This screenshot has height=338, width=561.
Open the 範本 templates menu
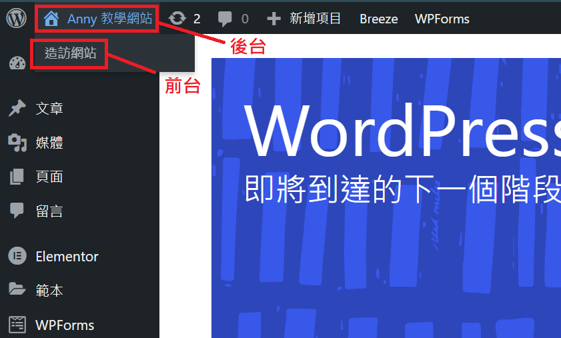pos(49,290)
